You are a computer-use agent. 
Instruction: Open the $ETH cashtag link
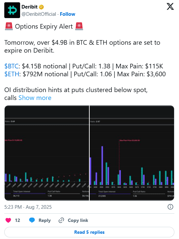(12, 74)
